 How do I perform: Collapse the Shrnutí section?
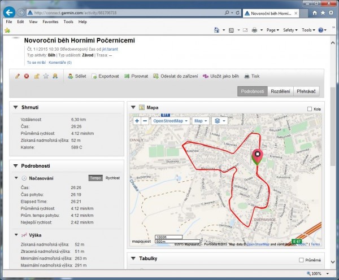(16, 107)
